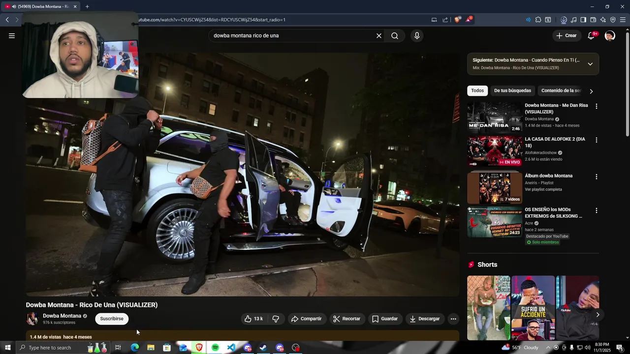Open options for Álbum dowba Montana playlist

click(597, 177)
